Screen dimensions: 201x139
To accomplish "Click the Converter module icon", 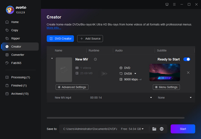I will pyautogui.click(x=7, y=55).
